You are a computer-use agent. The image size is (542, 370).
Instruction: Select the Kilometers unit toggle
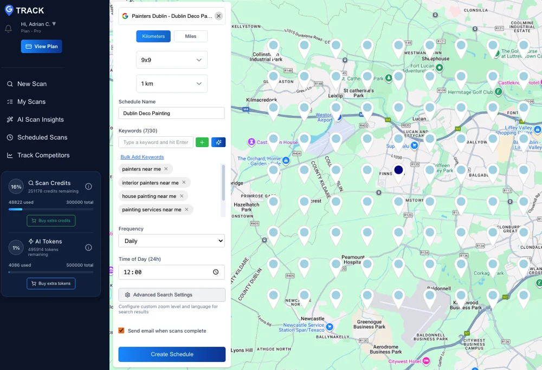click(x=153, y=36)
